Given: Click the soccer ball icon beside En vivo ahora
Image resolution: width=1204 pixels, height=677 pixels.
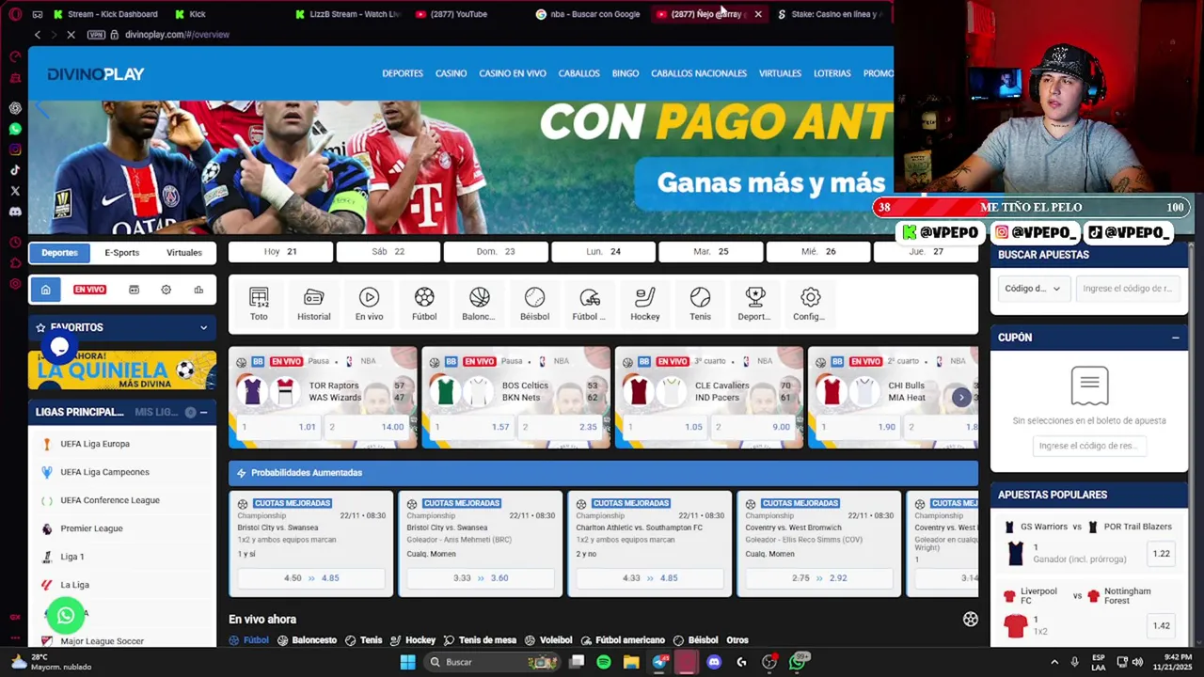Looking at the screenshot, I should point(970,619).
